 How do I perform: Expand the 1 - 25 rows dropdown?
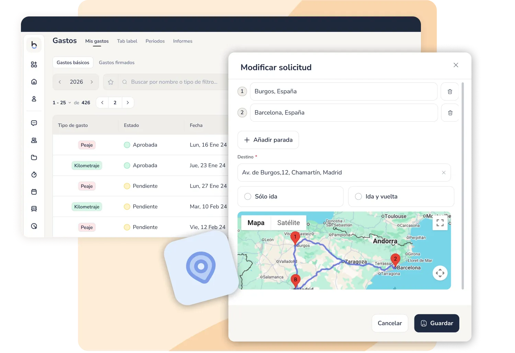coord(62,103)
